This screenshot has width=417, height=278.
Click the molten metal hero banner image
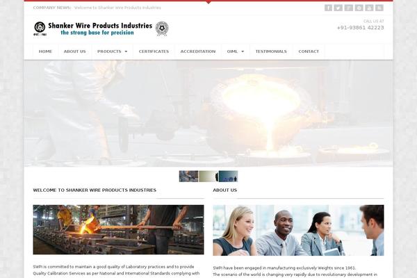coord(208,113)
